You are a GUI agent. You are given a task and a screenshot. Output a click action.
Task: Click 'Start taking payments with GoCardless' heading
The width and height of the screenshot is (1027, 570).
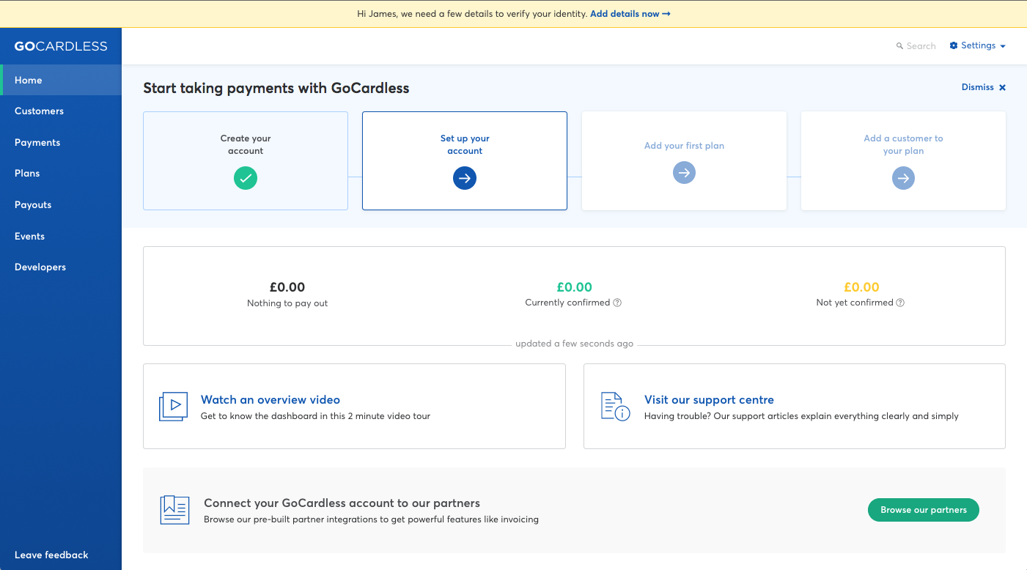click(x=276, y=89)
